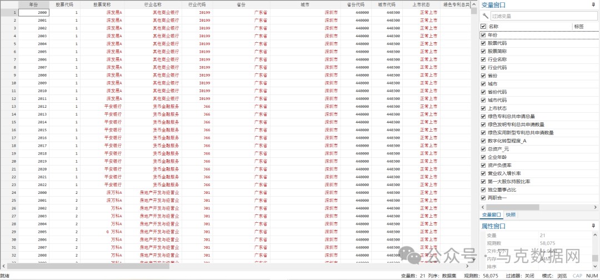This screenshot has width=600, height=280.
Task: Uncheck 绿色实用新型专利总共申请数量 checkbox
Action: [483, 133]
